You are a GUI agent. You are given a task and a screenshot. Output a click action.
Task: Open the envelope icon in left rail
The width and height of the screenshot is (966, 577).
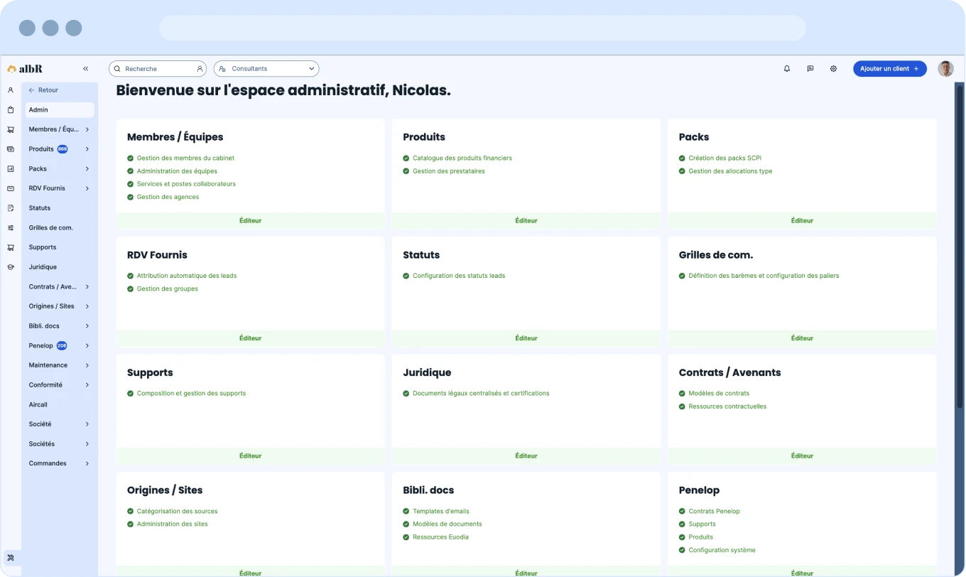tap(11, 189)
